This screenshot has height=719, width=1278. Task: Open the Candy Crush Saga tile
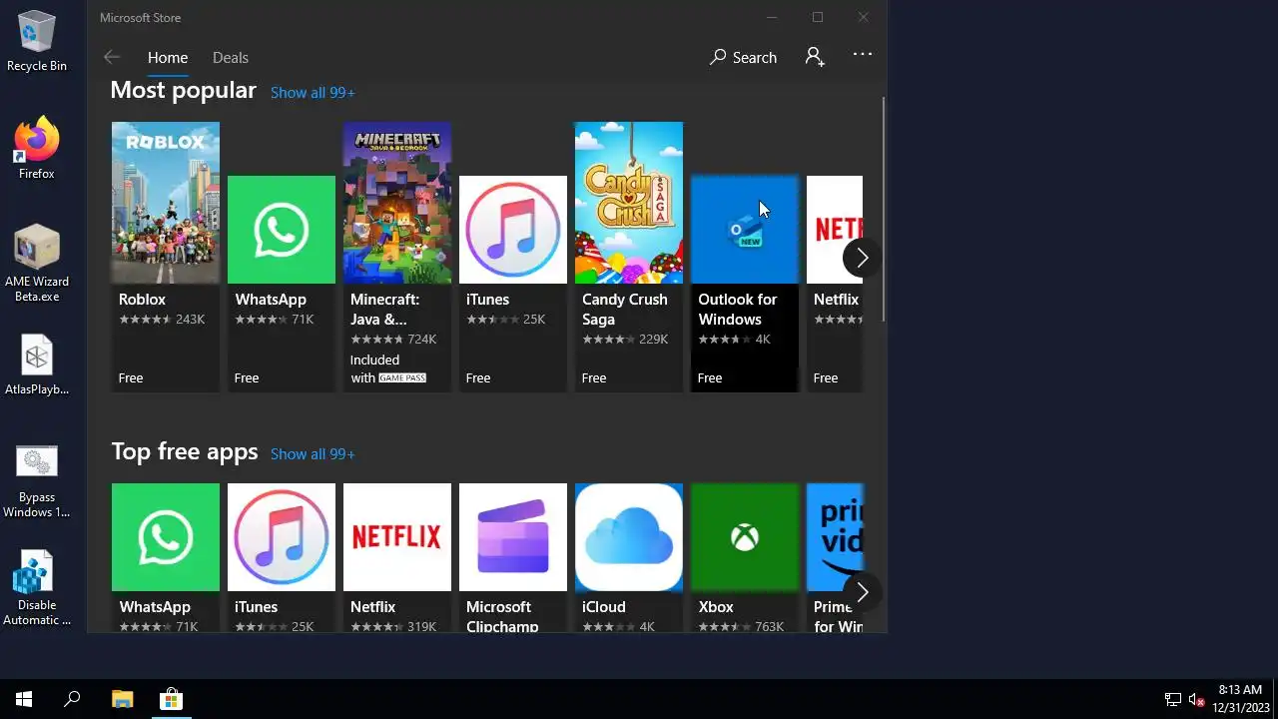tap(629, 203)
